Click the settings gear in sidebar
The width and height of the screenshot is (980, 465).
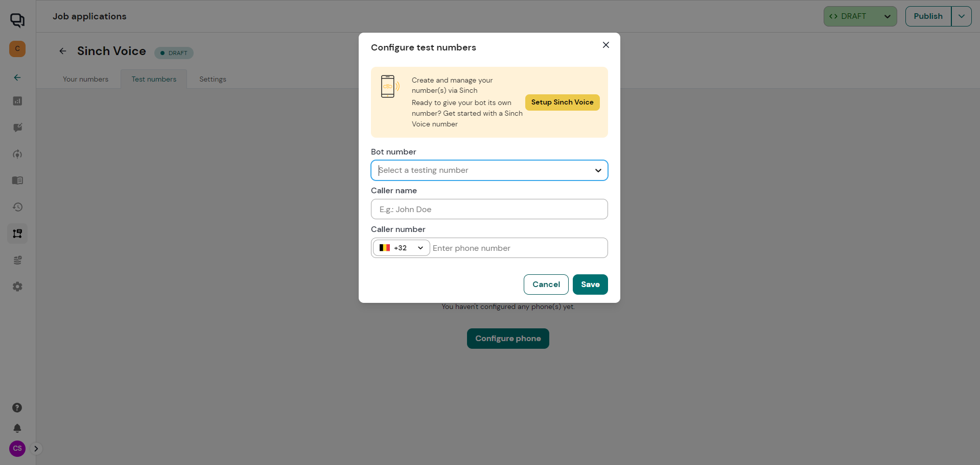point(17,287)
